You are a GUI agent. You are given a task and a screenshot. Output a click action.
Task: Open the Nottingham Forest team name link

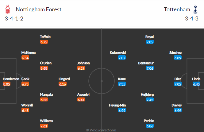click(39, 9)
